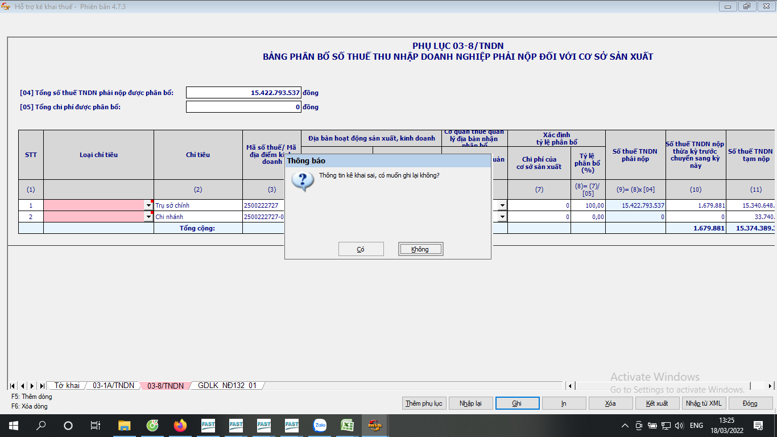
Task: Jump to first sheet tab arrow
Action: tap(13, 386)
